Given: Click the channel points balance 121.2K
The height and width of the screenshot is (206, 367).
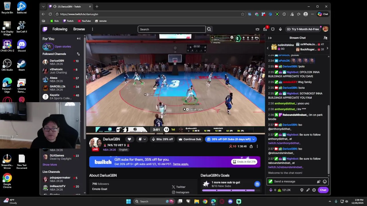Looking at the screenshot, I should click(284, 190).
